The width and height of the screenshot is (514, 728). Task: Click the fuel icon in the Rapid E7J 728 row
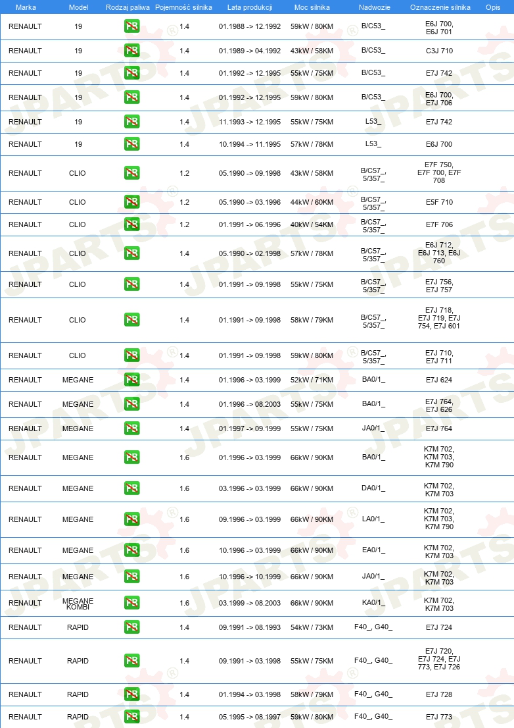[x=132, y=694]
